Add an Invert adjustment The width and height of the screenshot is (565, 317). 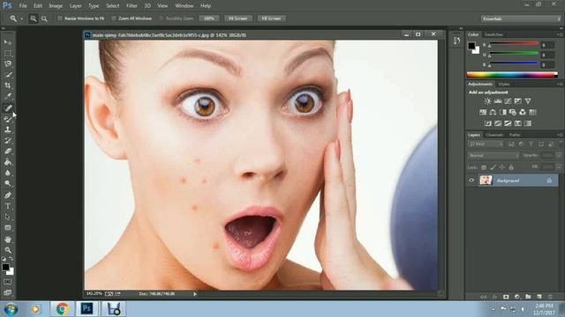[488, 123]
